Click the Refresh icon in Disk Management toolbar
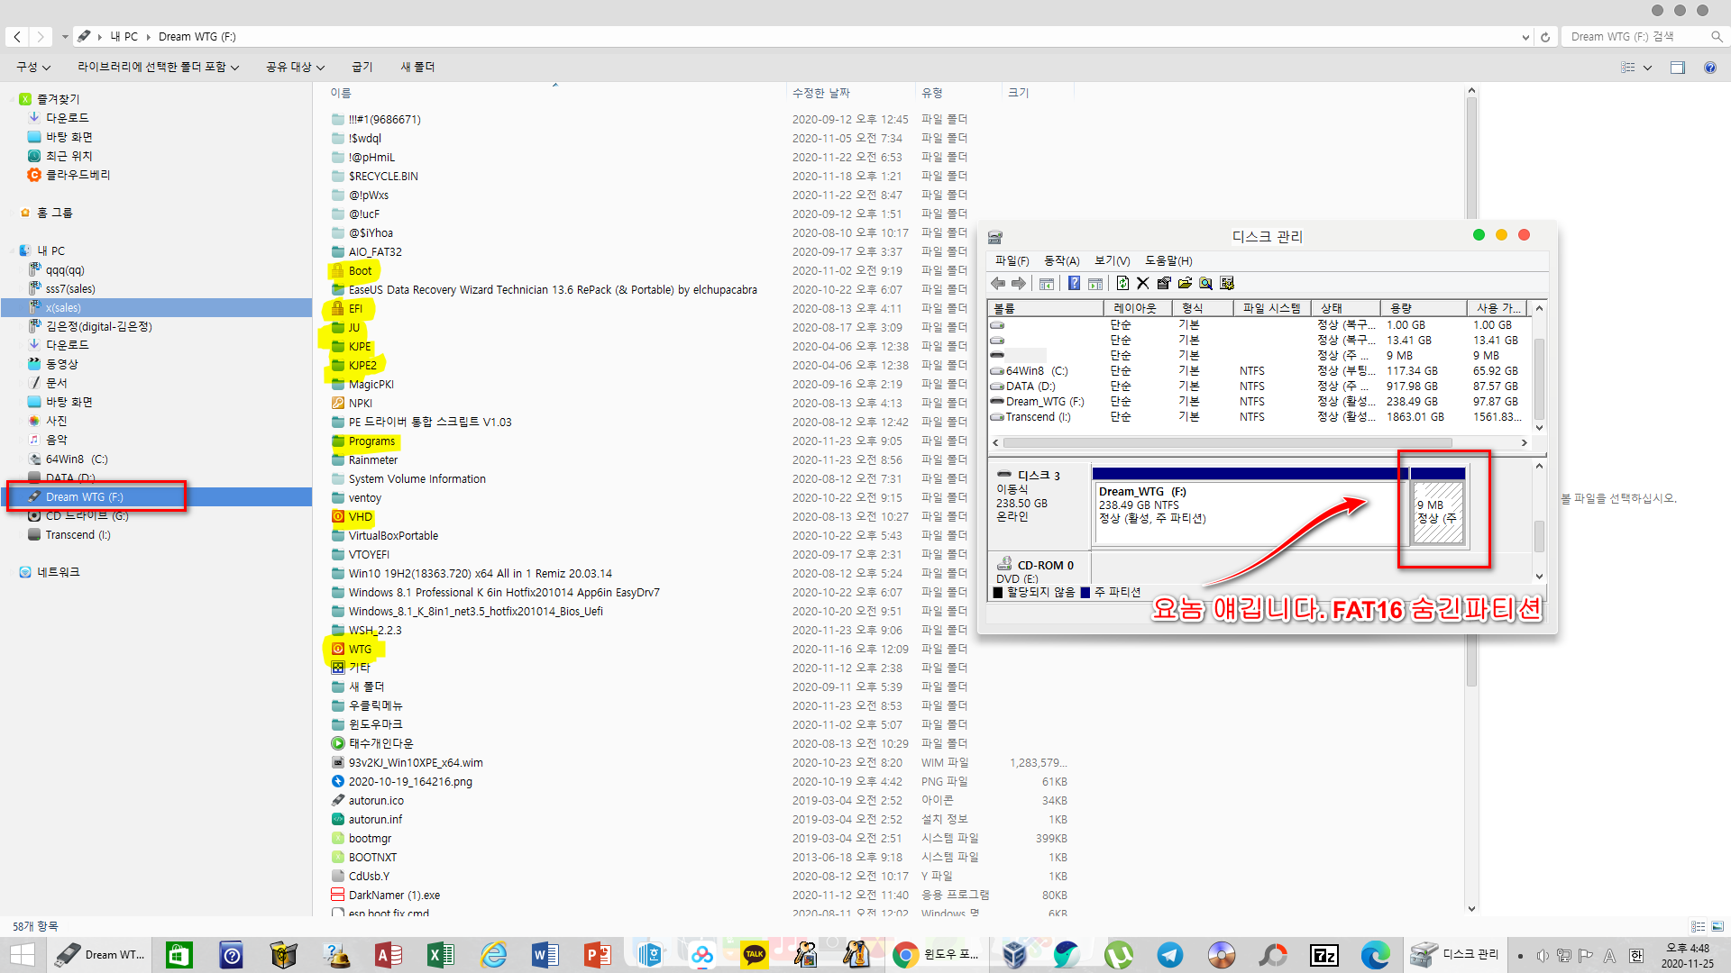 pos(1122,284)
